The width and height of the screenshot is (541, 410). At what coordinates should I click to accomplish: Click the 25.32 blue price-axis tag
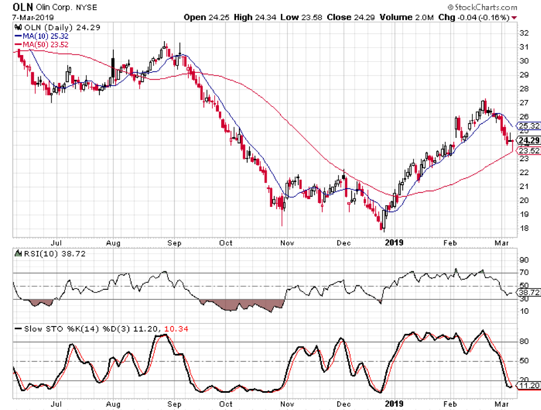point(528,126)
